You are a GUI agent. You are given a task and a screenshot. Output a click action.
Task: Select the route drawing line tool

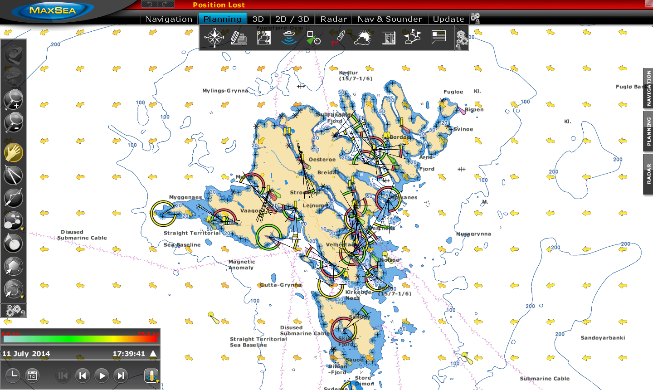[14, 198]
